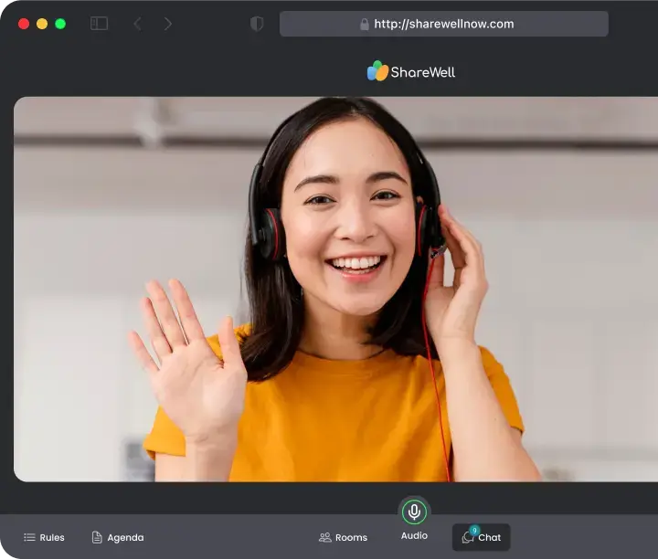Click the ShareWell colorful logo icon
The height and width of the screenshot is (559, 658).
377,71
